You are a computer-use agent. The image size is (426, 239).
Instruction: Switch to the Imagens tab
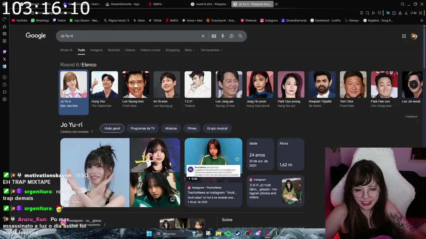(97, 50)
